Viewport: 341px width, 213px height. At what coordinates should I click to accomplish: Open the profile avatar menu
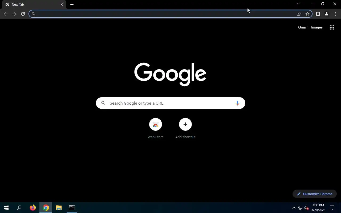[x=326, y=14]
